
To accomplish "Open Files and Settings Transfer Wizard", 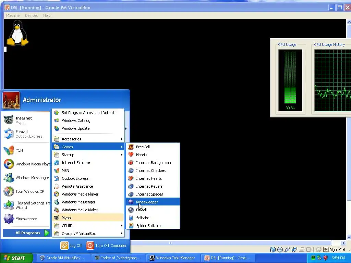I will 26,205.
